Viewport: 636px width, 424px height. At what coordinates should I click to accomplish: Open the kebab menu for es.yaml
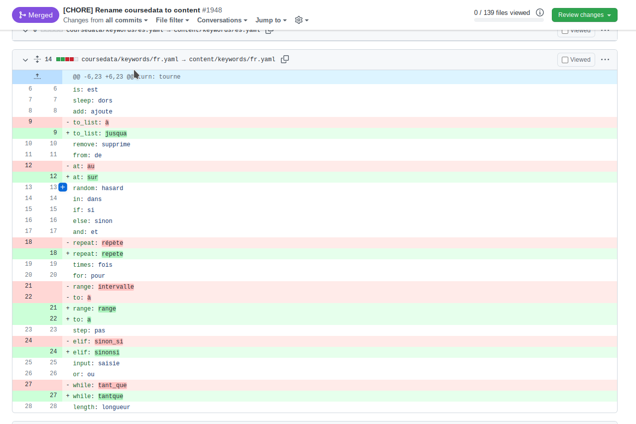coord(605,31)
